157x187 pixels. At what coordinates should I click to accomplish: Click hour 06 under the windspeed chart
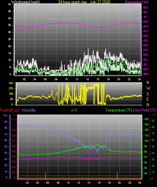pos(45,79)
